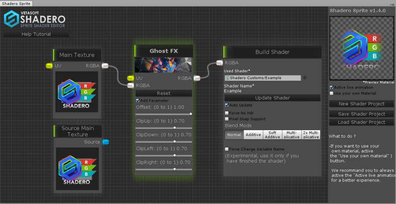Enable the Force No Hdr checkbox
This screenshot has width=396, height=204.
(227, 113)
